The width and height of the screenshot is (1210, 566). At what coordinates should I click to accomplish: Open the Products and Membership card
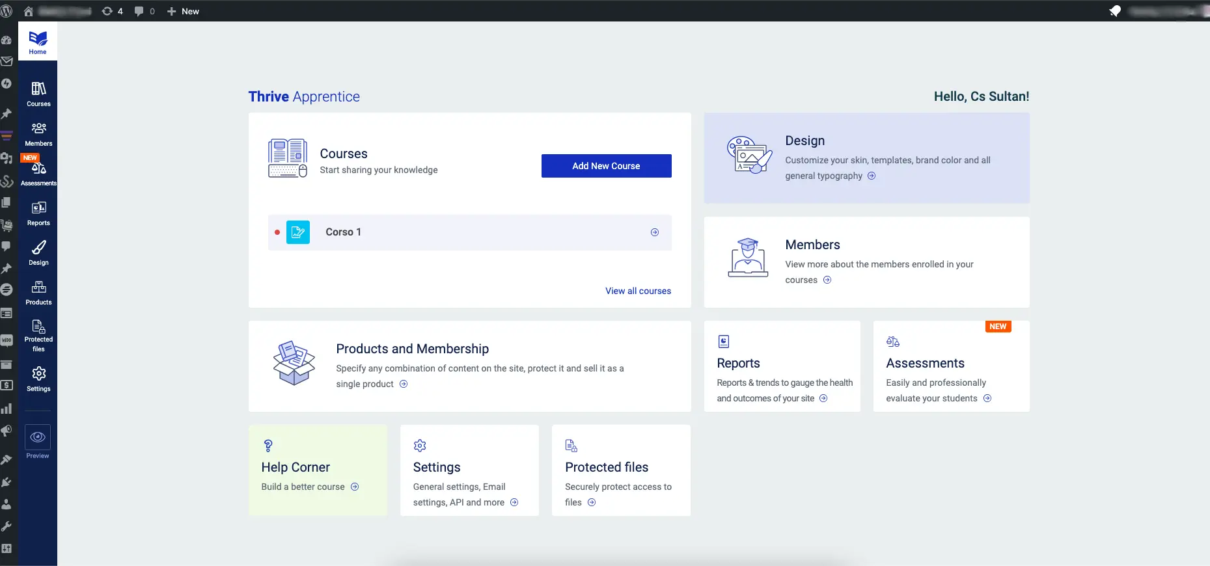click(469, 366)
